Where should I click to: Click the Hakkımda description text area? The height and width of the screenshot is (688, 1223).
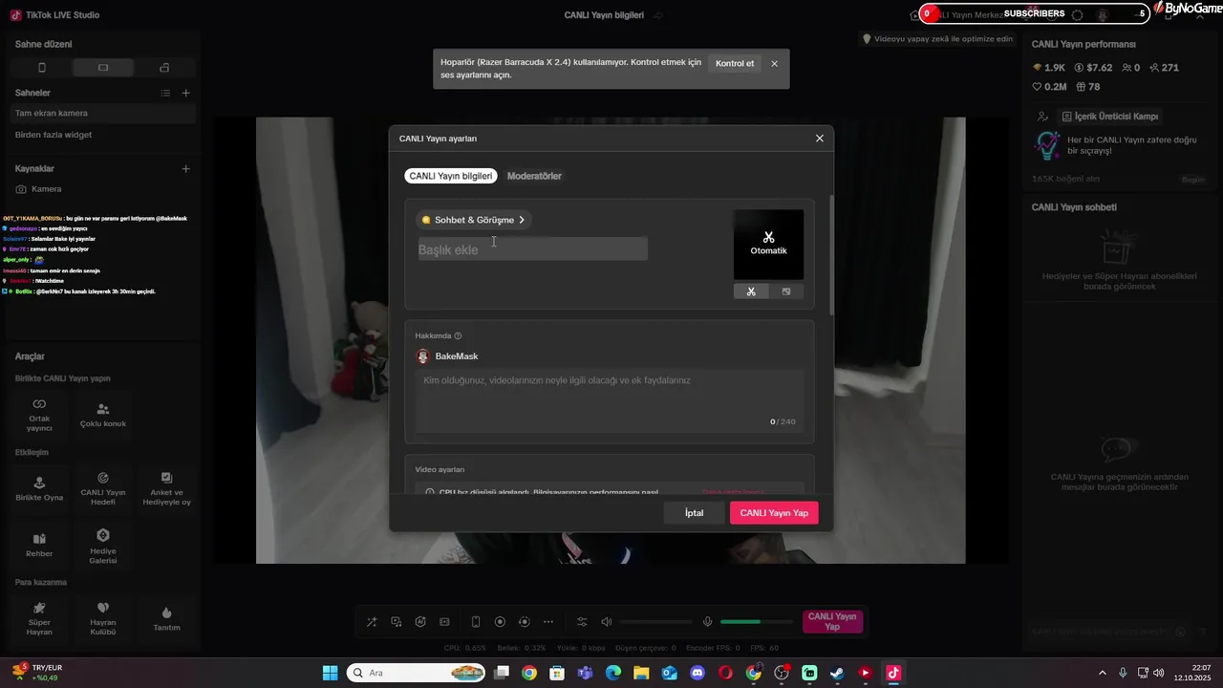(x=610, y=399)
